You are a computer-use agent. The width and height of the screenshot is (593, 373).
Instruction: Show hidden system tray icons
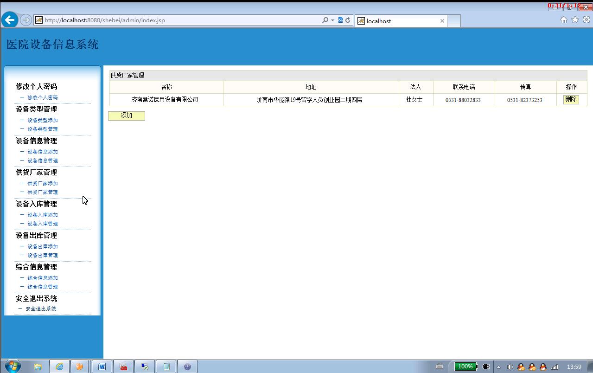(499, 367)
